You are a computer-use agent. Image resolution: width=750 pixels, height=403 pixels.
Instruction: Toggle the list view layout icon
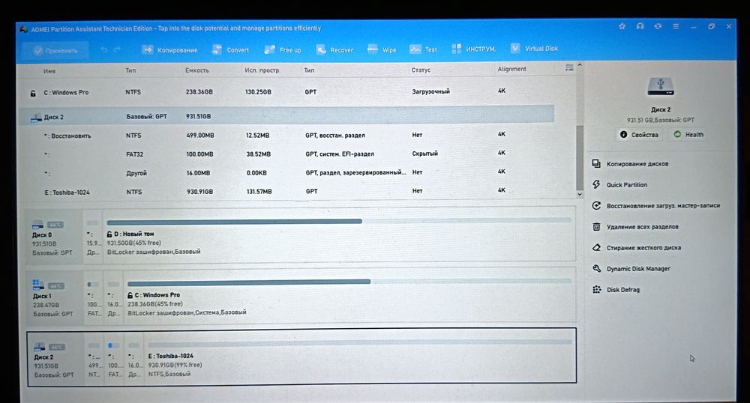pos(569,68)
